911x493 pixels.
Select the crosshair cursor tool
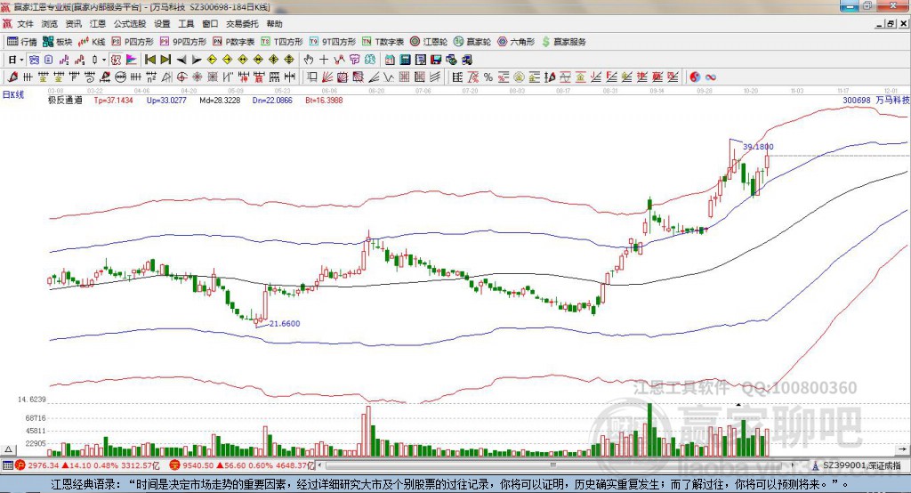click(324, 60)
